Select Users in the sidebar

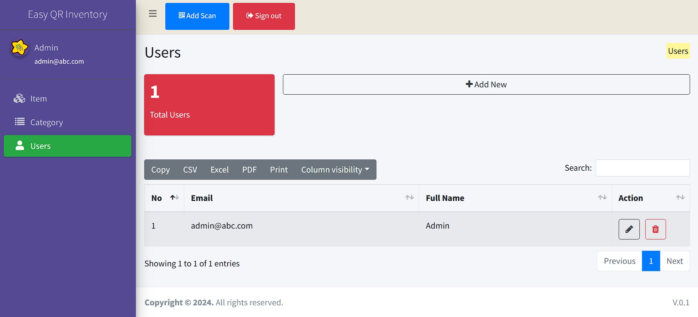pos(67,146)
